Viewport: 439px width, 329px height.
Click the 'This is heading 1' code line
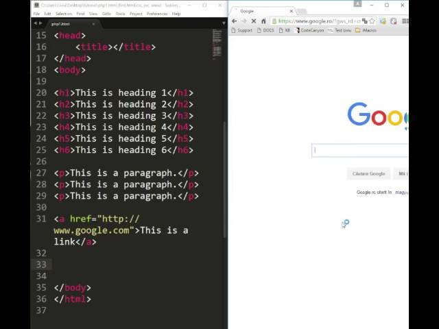[x=123, y=93]
